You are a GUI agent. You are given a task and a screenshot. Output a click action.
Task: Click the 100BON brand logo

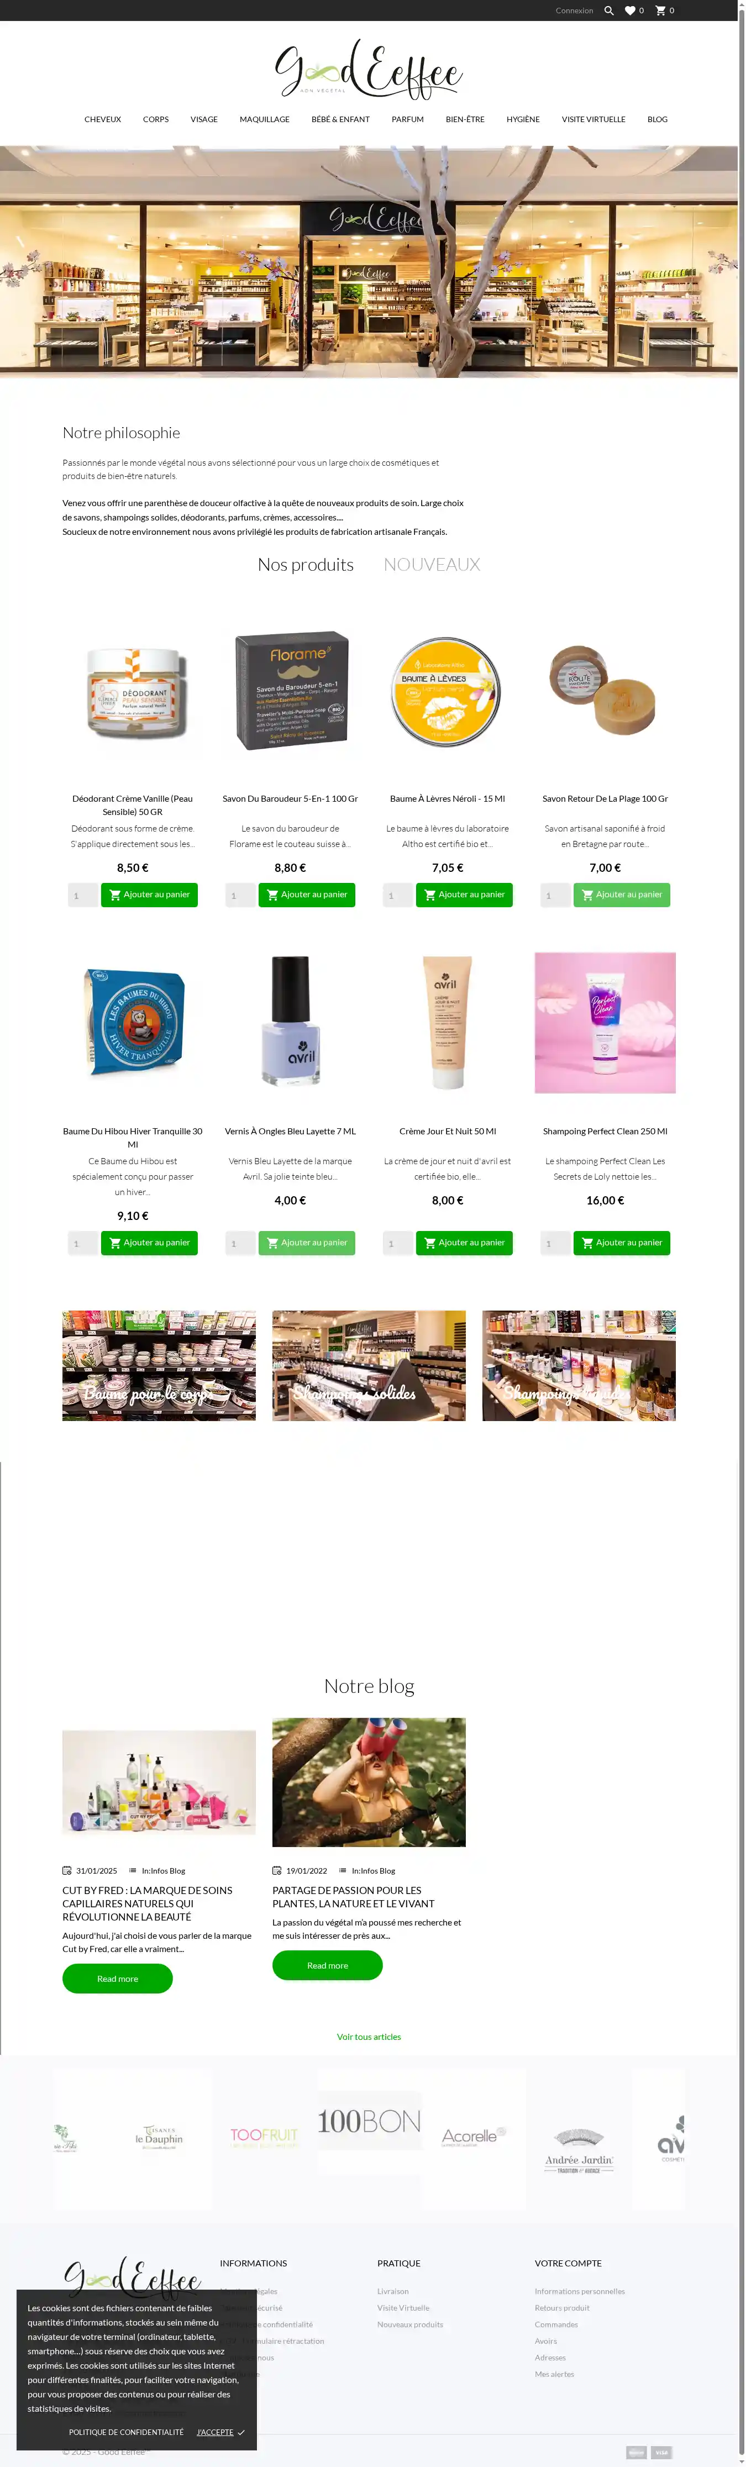[x=369, y=2121]
